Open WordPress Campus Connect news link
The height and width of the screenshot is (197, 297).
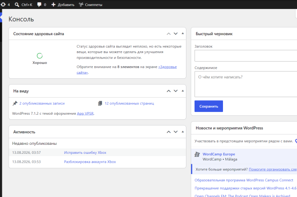244,180
